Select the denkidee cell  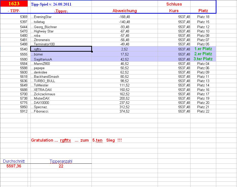click(x=61, y=72)
